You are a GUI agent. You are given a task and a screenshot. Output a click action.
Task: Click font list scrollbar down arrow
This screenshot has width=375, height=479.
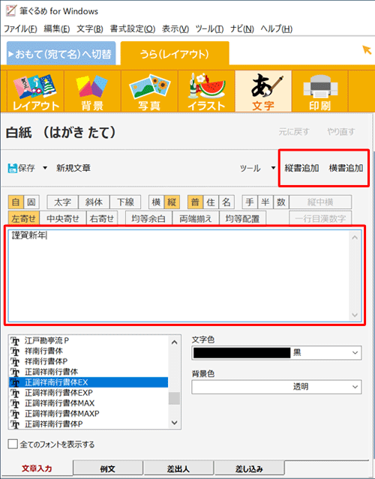(x=174, y=423)
